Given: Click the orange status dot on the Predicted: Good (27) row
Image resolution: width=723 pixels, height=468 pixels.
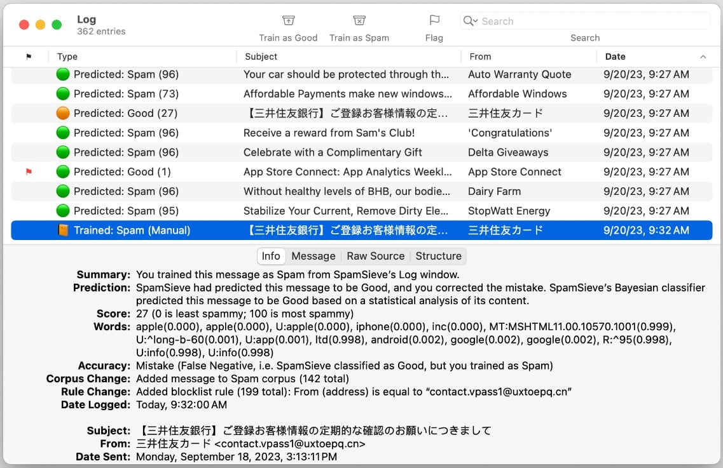Looking at the screenshot, I should point(63,113).
